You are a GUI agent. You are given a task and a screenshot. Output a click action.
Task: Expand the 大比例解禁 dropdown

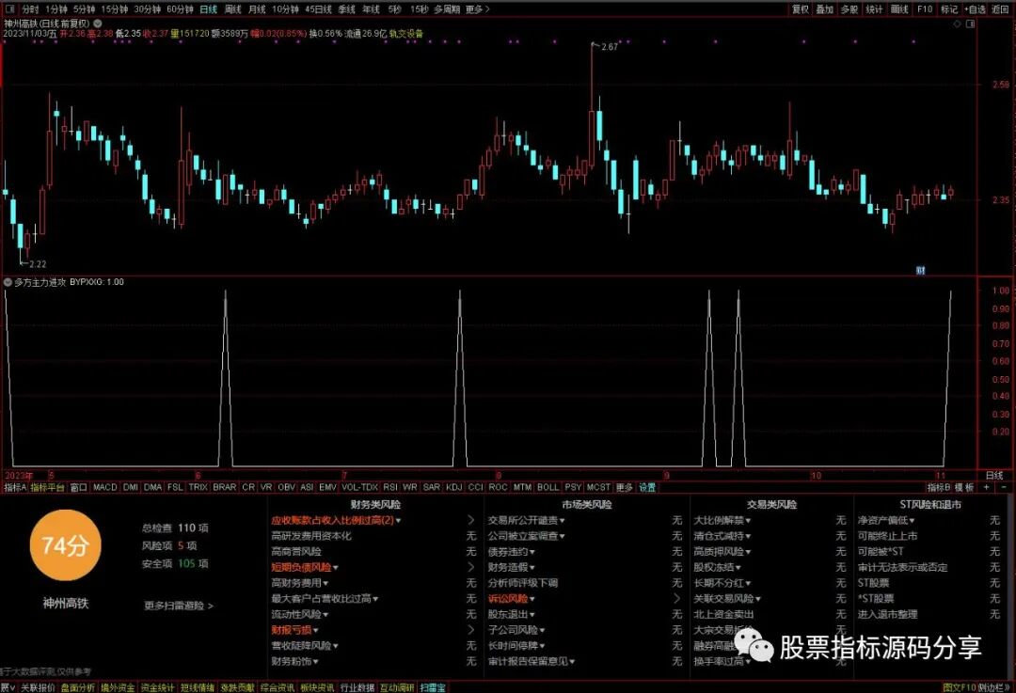tap(748, 521)
